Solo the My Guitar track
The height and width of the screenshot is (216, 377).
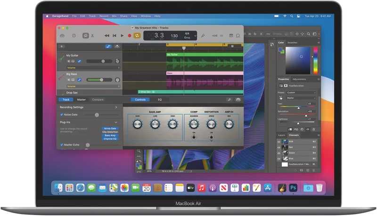[x=73, y=62]
